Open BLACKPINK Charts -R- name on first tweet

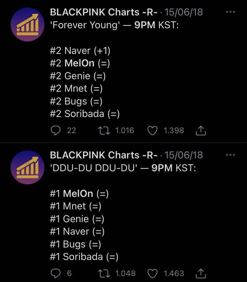click(104, 12)
